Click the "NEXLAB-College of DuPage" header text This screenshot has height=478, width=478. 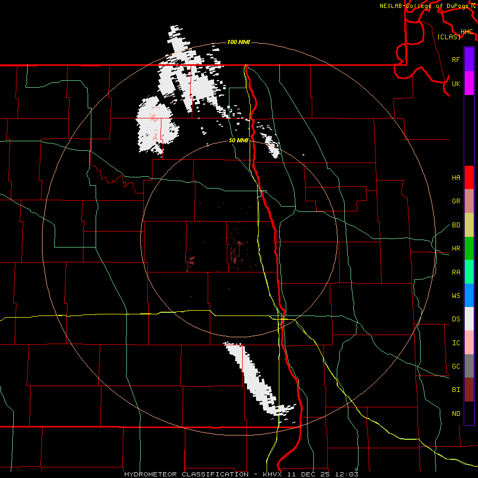coord(424,6)
